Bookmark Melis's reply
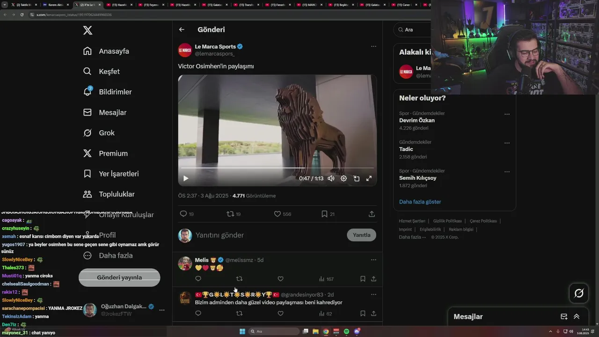 [x=363, y=279]
